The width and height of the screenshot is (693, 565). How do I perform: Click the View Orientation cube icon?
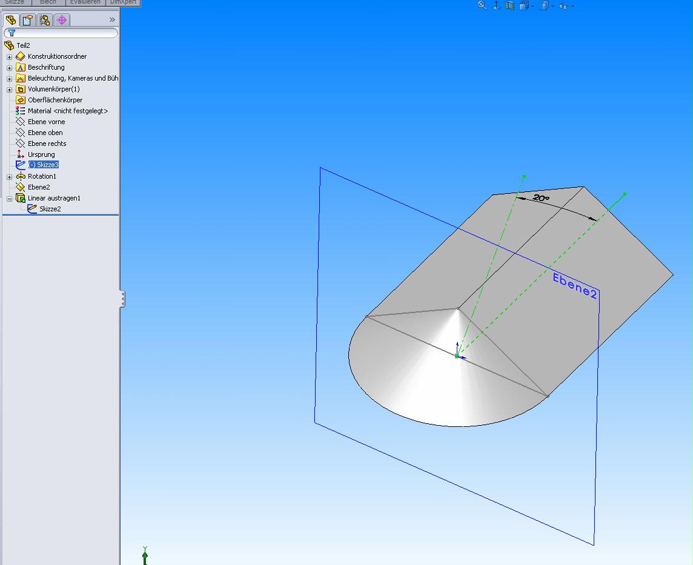click(x=524, y=5)
